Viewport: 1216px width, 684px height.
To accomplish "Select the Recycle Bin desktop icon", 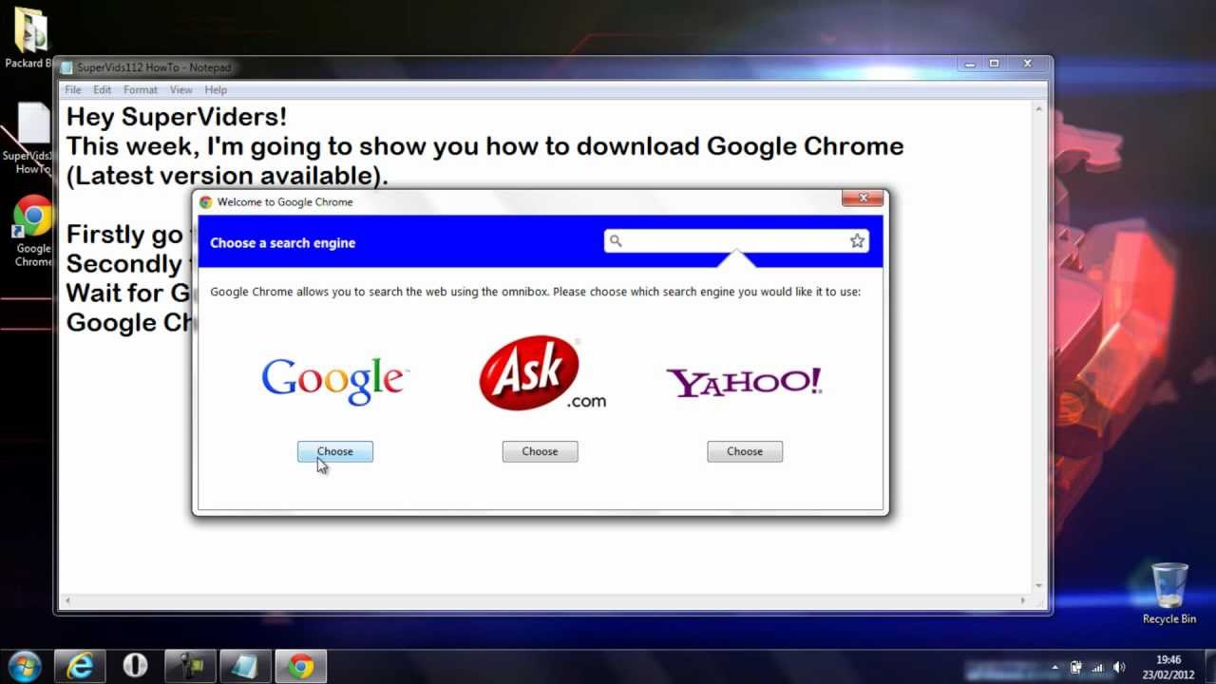I will click(1169, 594).
